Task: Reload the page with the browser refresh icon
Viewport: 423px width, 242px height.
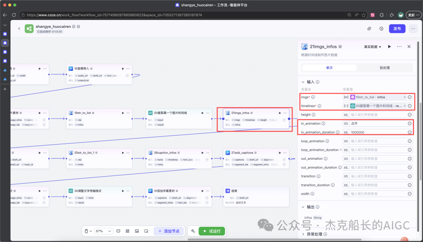Action: click(14, 15)
